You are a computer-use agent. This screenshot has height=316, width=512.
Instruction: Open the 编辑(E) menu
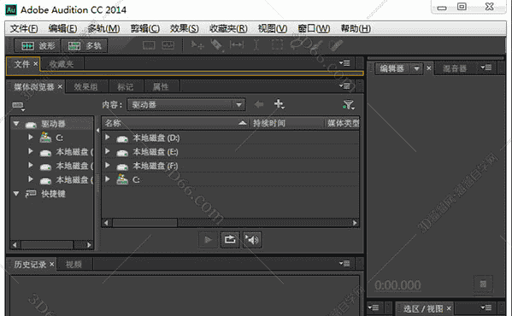(62, 29)
